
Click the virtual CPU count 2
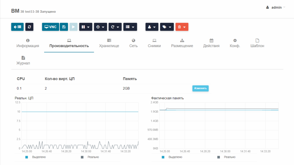pyautogui.click(x=46, y=88)
